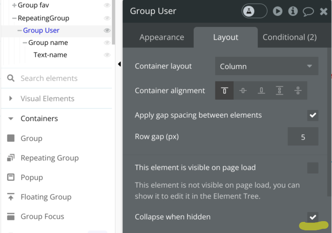Image resolution: width=332 pixels, height=233 pixels.
Task: Start preview using the play icon
Action: [277, 11]
